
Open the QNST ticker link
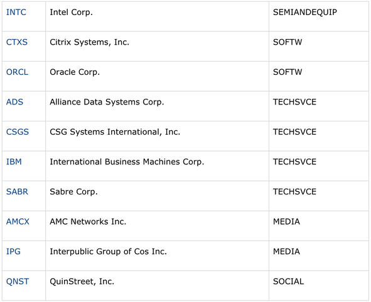coord(18,281)
